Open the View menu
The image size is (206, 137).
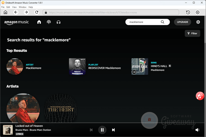[14, 7]
